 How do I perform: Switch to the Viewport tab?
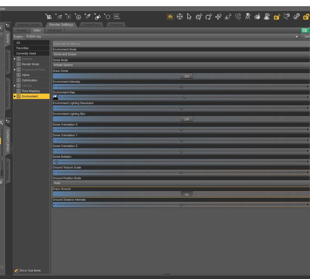coord(116,25)
